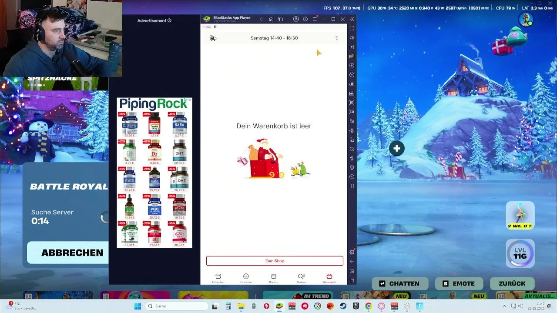This screenshot has height=313, width=557.
Task: Switch to the Suchen tab
Action: pyautogui.click(x=302, y=278)
